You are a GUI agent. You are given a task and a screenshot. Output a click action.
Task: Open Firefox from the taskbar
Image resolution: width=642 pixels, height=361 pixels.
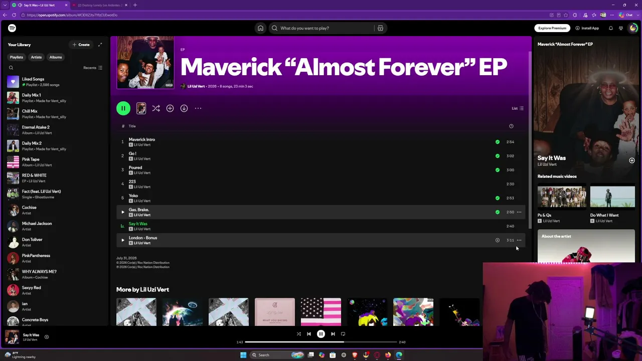(x=388, y=355)
